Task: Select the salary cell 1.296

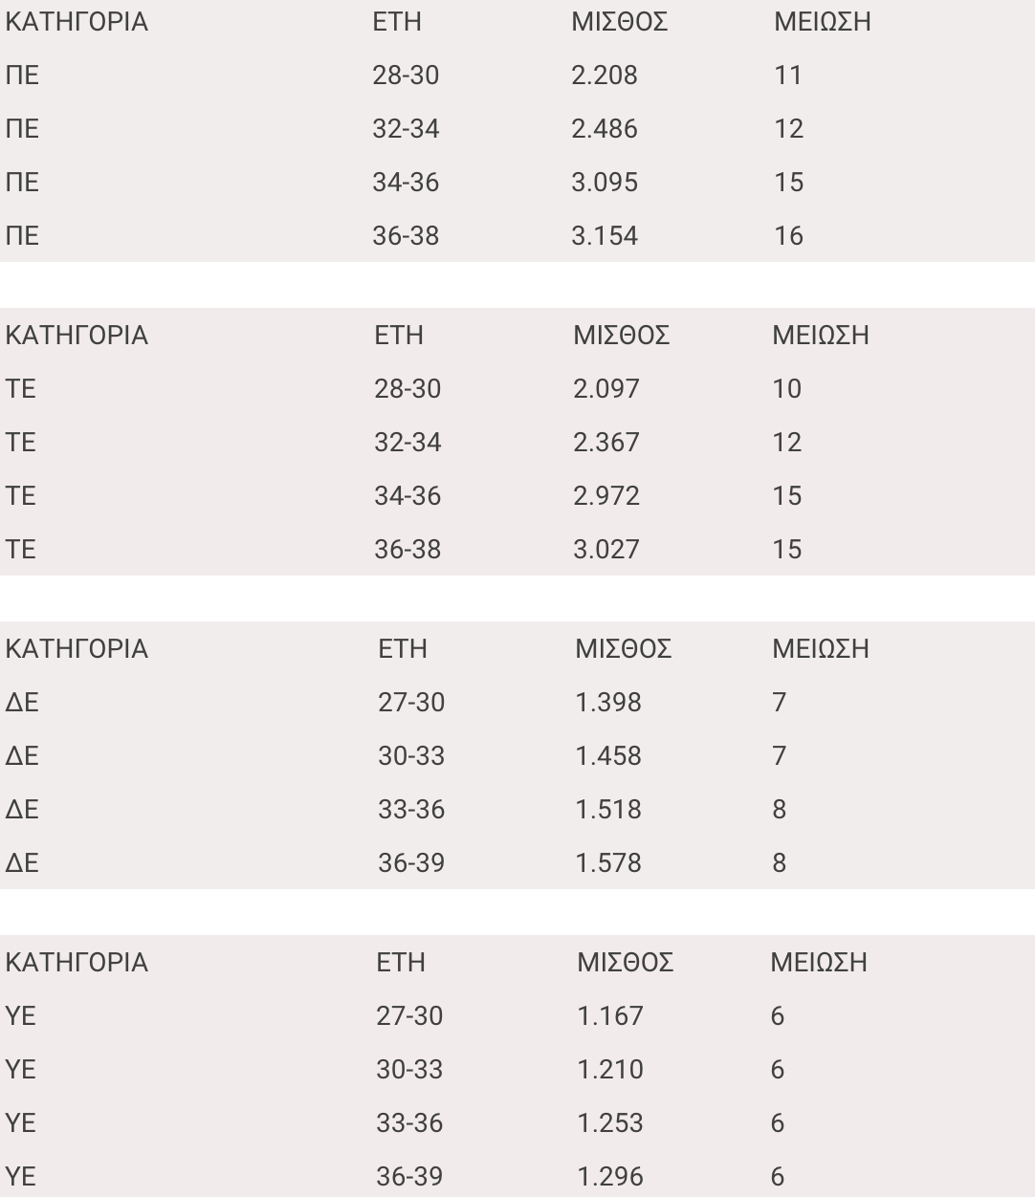Action: pos(609,1177)
